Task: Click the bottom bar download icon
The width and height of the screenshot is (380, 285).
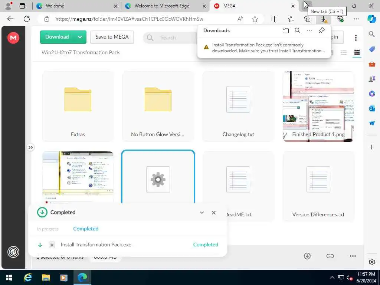Action: click(x=307, y=256)
